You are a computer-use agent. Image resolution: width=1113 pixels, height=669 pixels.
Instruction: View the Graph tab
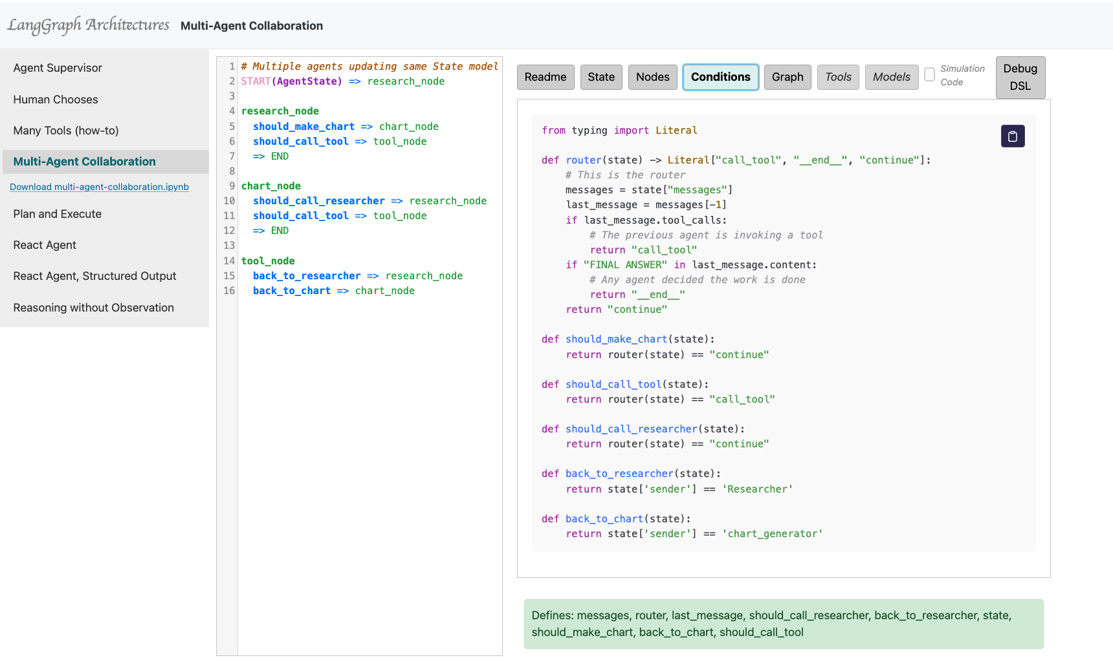(787, 77)
